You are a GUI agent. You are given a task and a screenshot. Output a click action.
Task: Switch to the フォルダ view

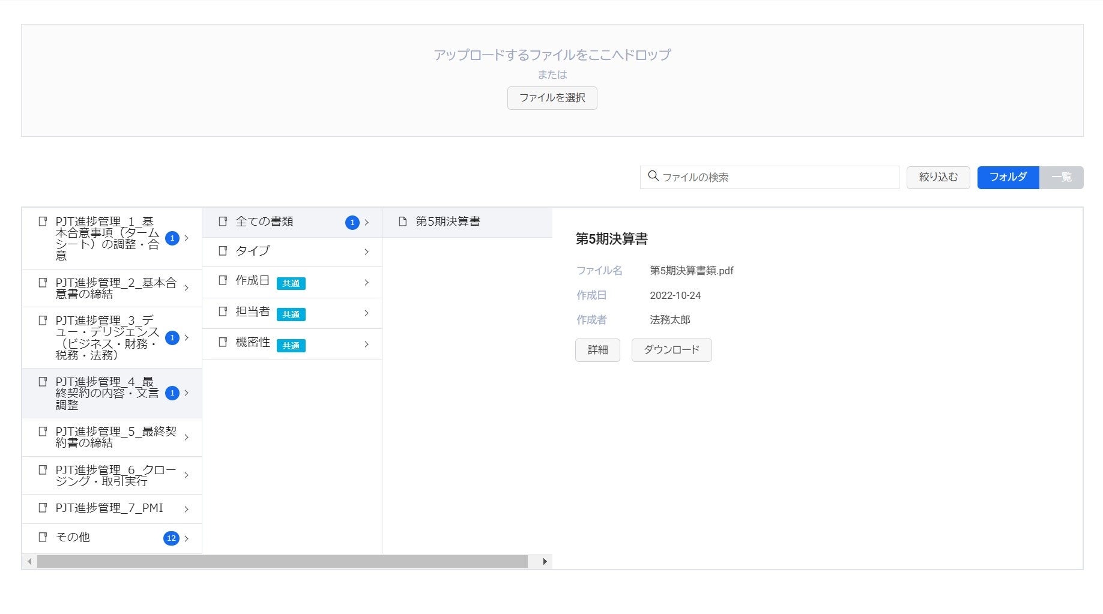(1008, 177)
